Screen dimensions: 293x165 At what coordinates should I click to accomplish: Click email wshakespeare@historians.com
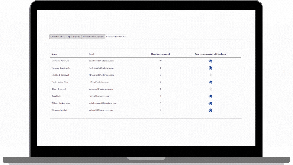click(x=103, y=103)
